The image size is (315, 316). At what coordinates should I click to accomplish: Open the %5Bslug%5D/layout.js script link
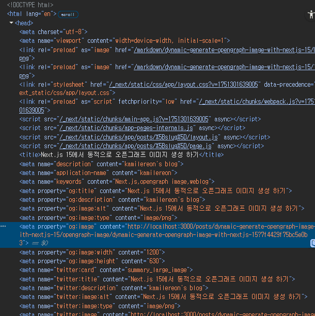[138, 137]
